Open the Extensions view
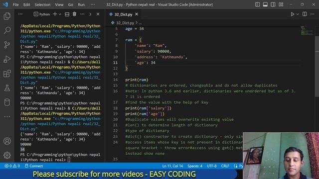The height and width of the screenshot is (179, 319). pos(7,74)
